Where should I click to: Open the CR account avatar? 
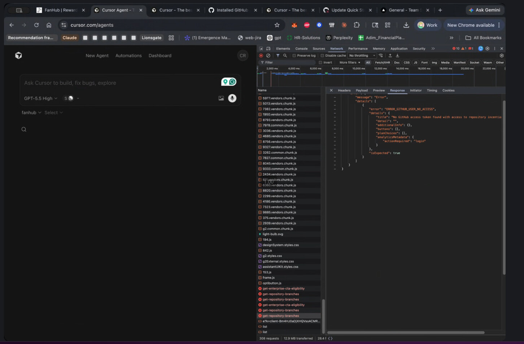point(243,56)
